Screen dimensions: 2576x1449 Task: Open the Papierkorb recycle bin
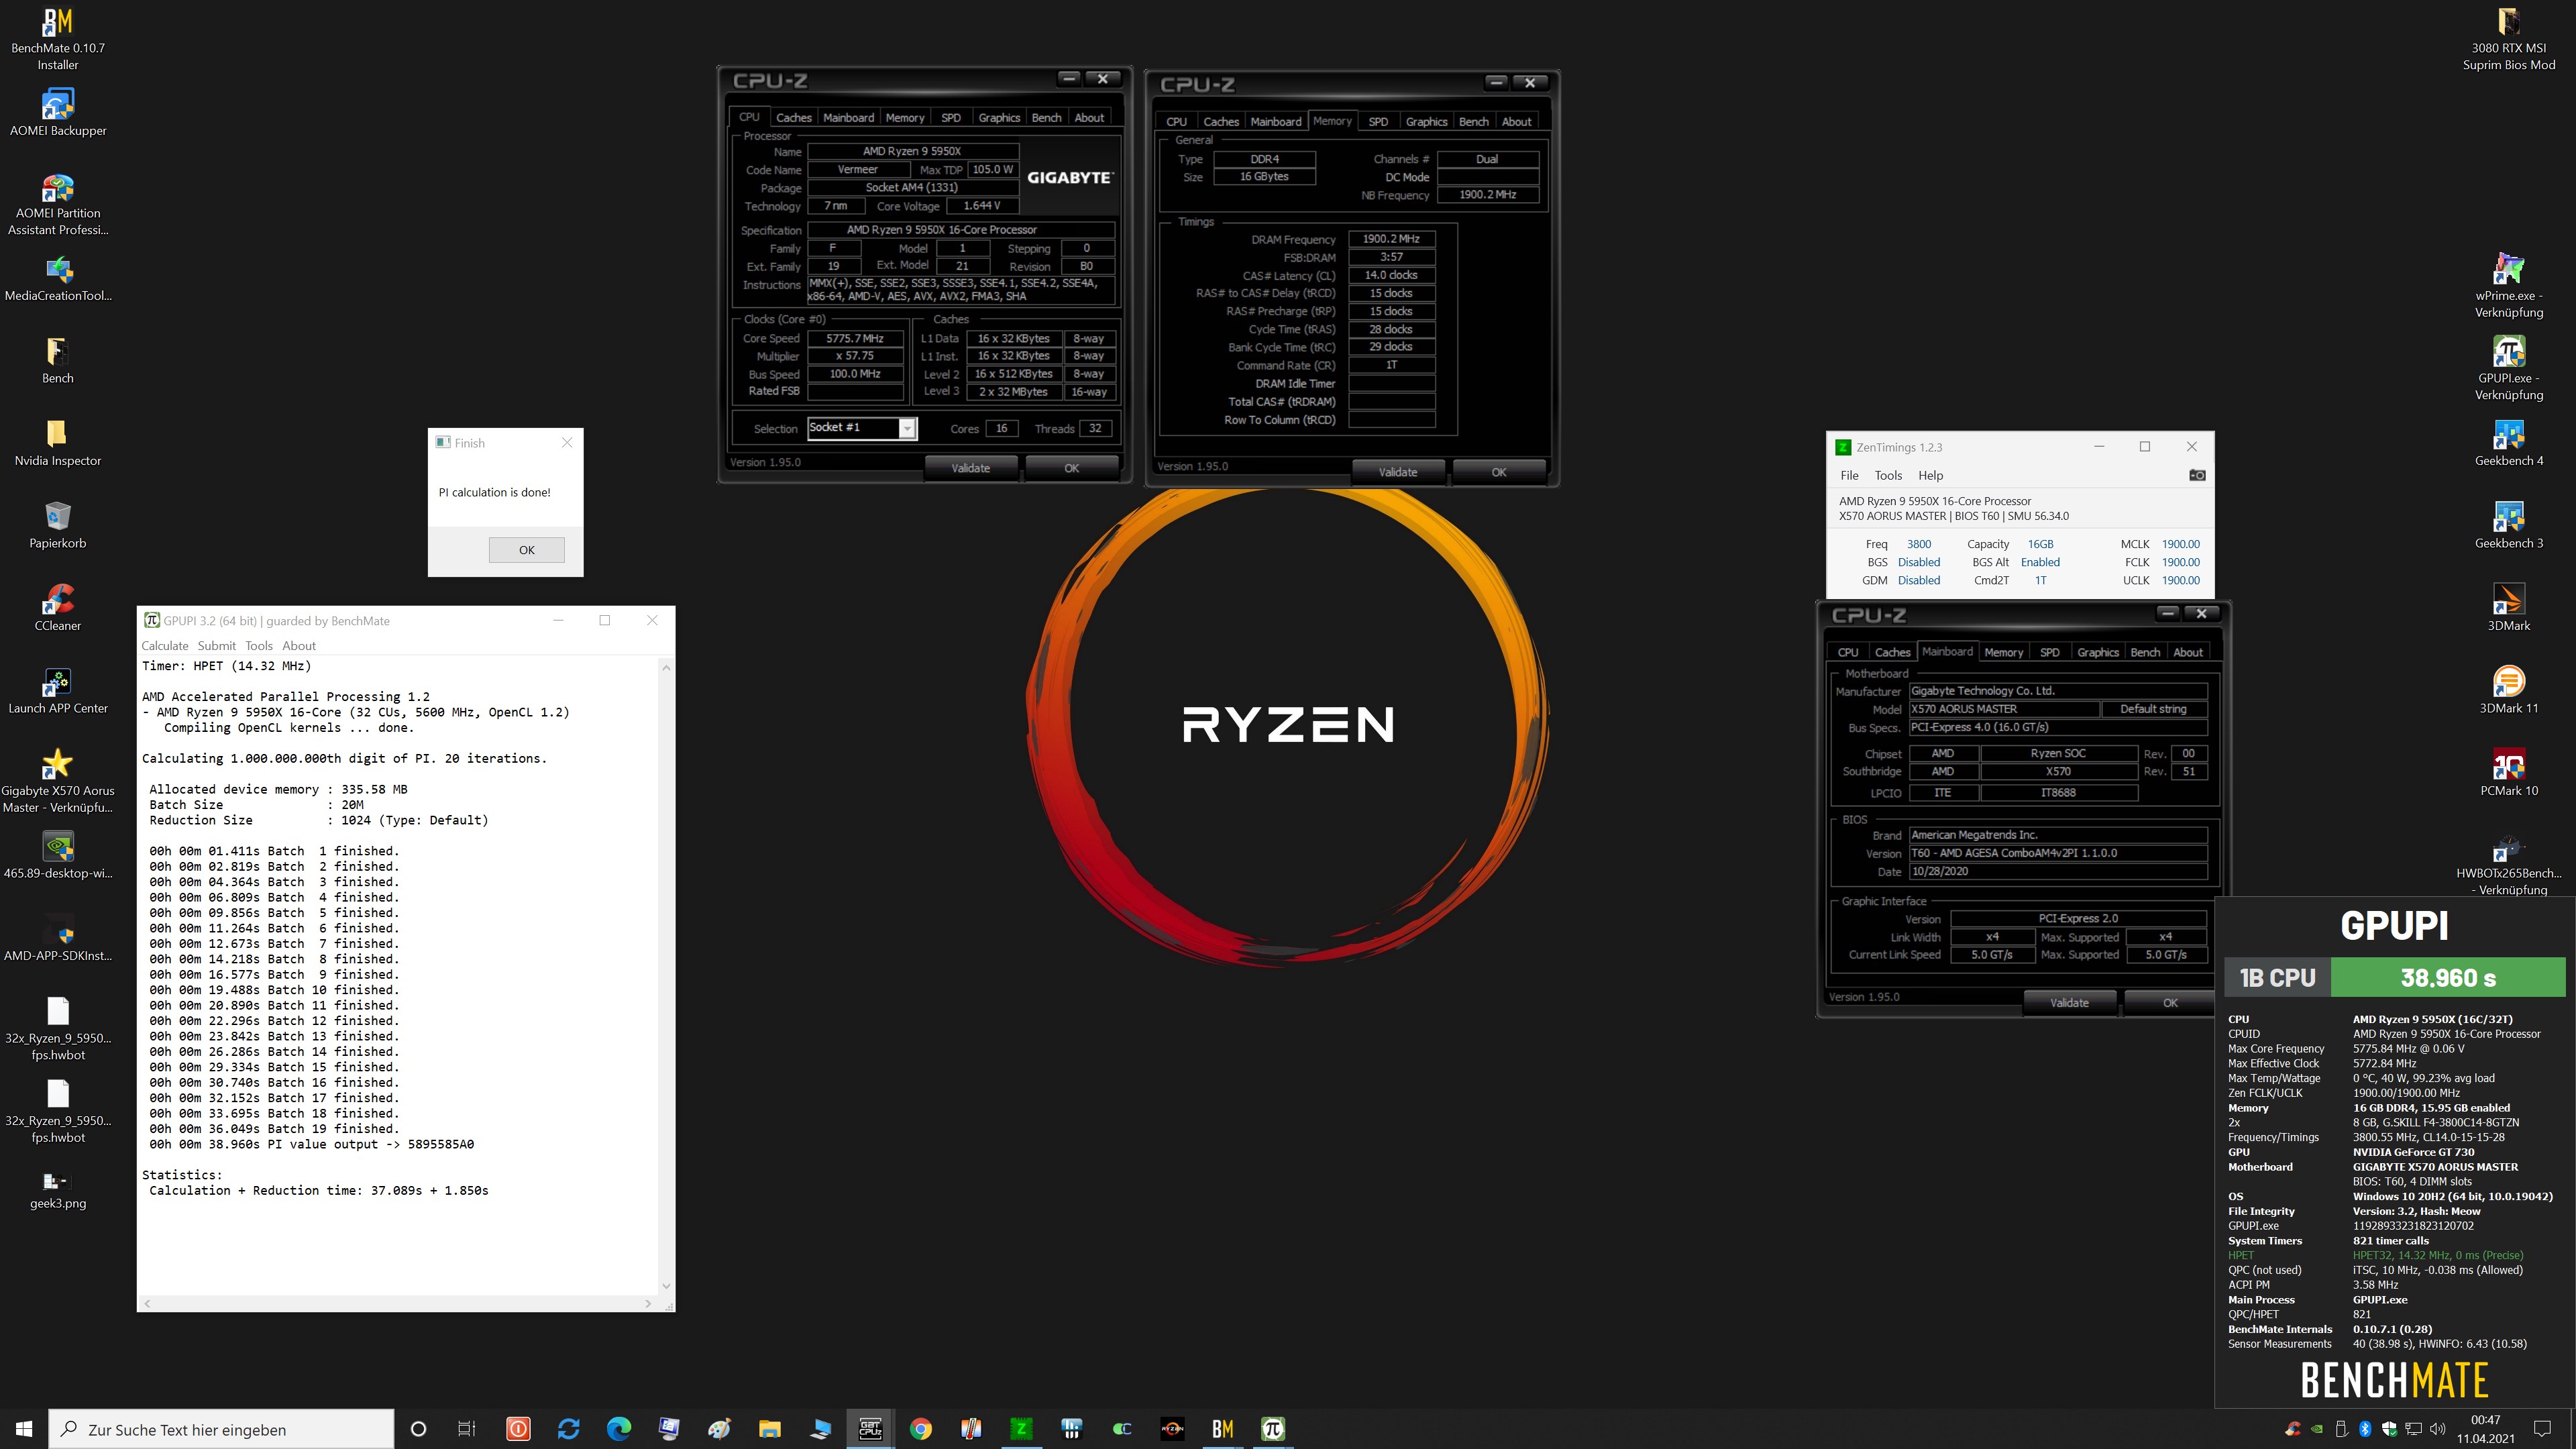point(58,526)
